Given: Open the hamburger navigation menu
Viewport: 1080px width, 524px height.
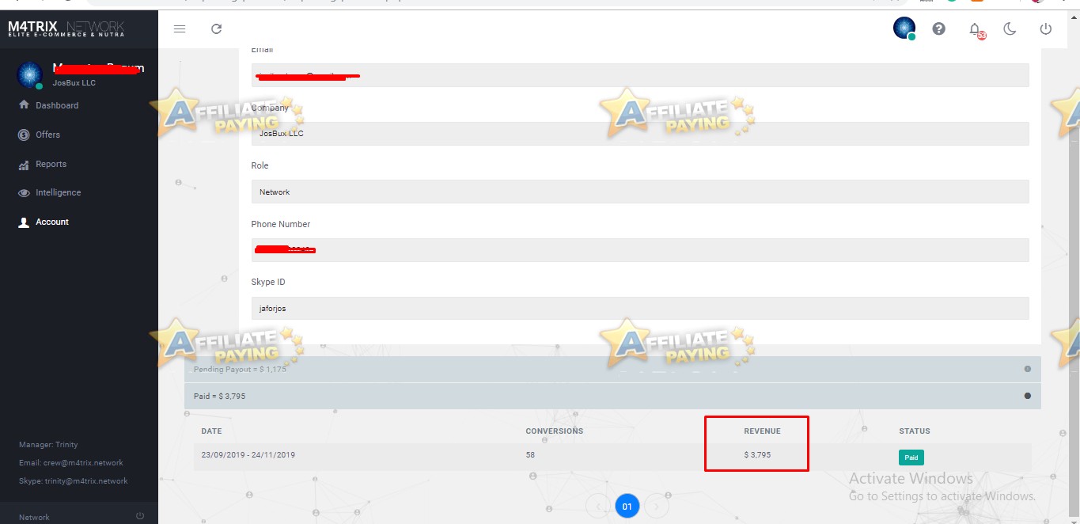Looking at the screenshot, I should (179, 28).
